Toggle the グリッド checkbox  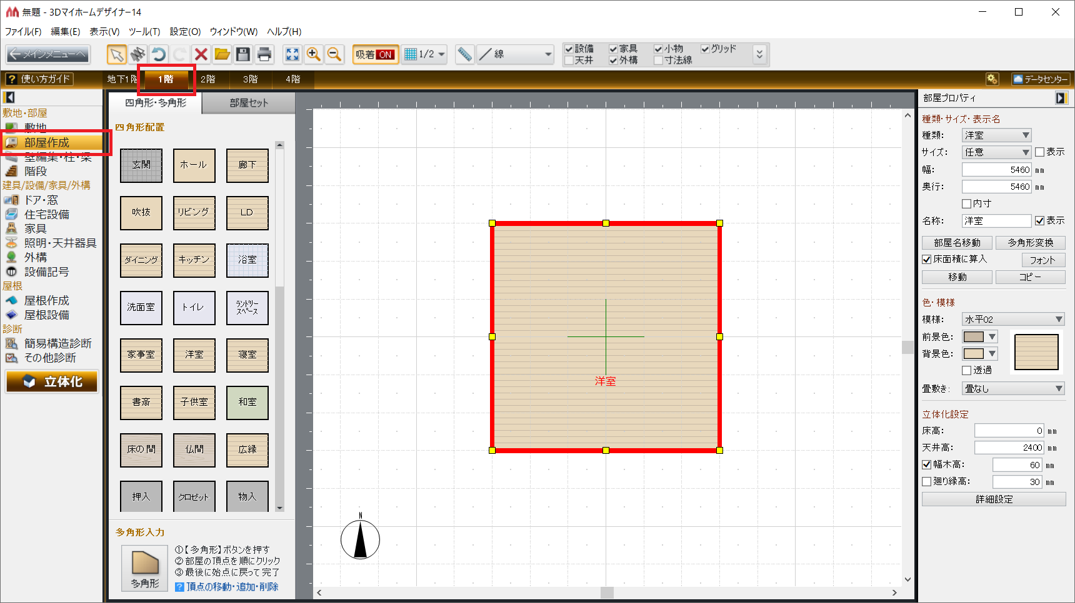705,49
